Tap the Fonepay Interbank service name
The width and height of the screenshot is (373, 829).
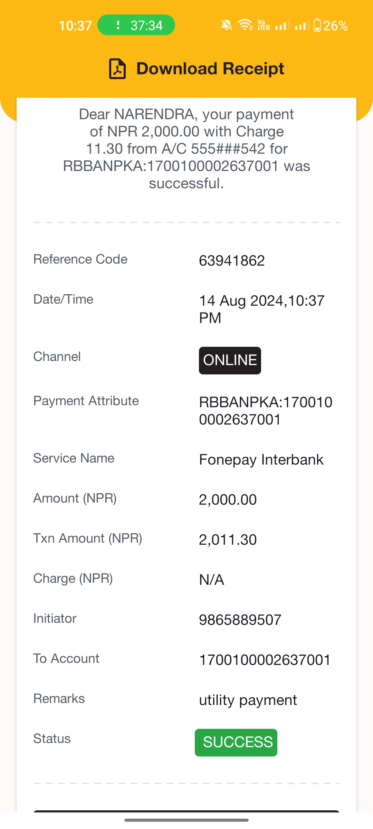(x=261, y=460)
